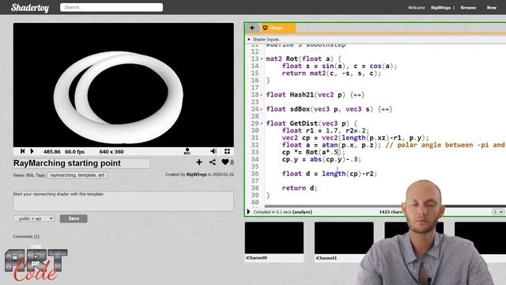Collapse the GetDist function at line 29
The image size is (506, 285).
[x=262, y=123]
